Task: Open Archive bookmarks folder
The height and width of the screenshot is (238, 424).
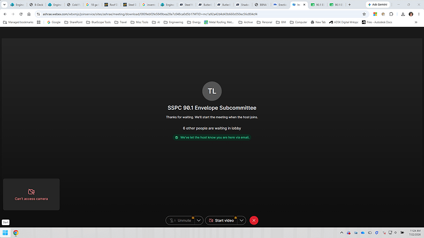Action: click(x=246, y=22)
